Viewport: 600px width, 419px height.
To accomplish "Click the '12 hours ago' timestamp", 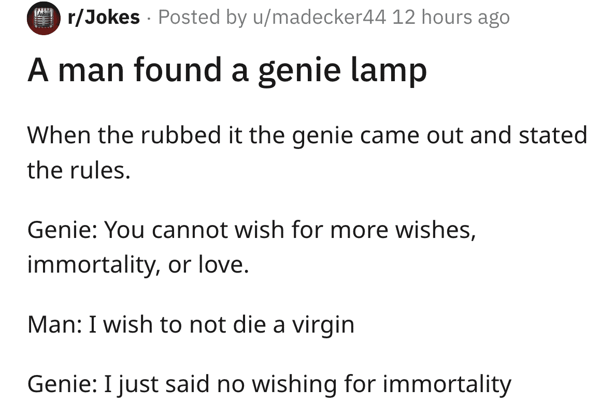I will [x=451, y=18].
